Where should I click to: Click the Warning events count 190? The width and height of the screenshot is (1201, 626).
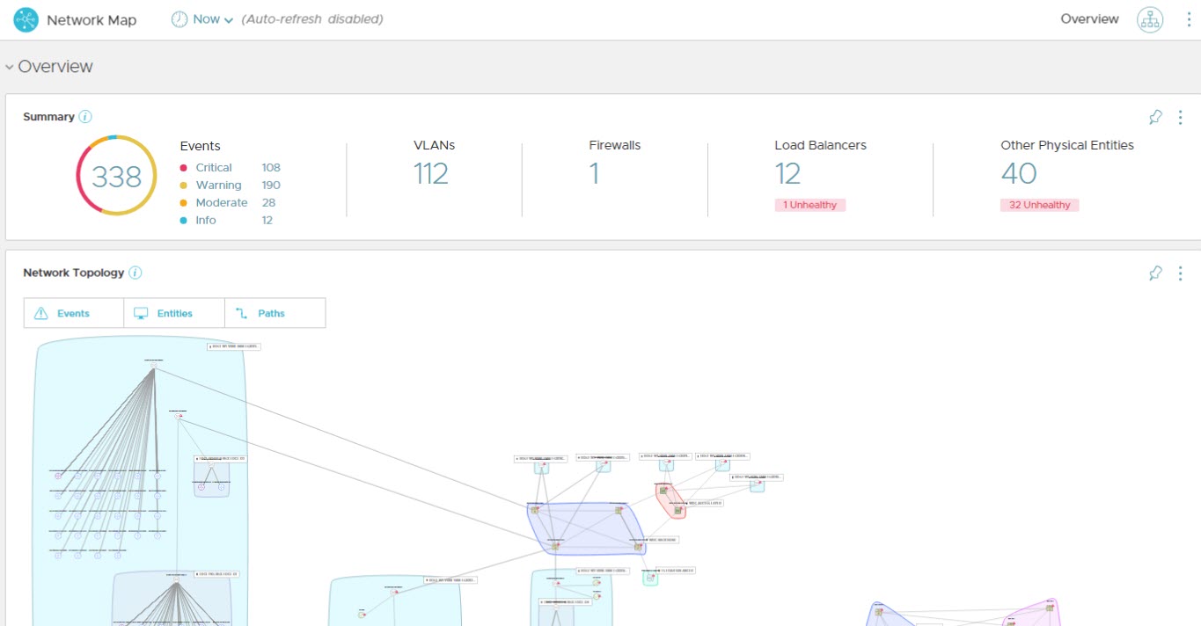[271, 186]
